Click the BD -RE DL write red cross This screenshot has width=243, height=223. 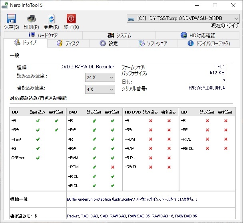(x=226, y=148)
